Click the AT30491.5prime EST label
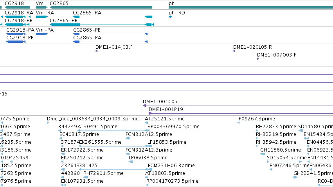This screenshot has height=187, width=333. (x=97, y=127)
